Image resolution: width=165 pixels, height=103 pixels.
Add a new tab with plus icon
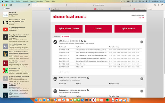158,5
